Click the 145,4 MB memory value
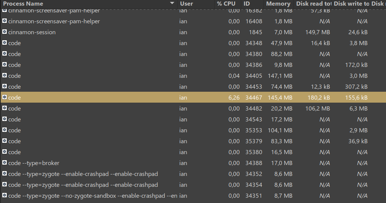Screen dimensions: 386x203 (280, 98)
